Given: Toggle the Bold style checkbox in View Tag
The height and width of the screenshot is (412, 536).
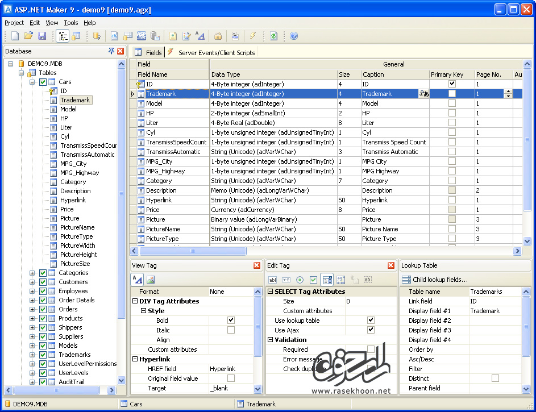Looking at the screenshot, I should point(231,321).
